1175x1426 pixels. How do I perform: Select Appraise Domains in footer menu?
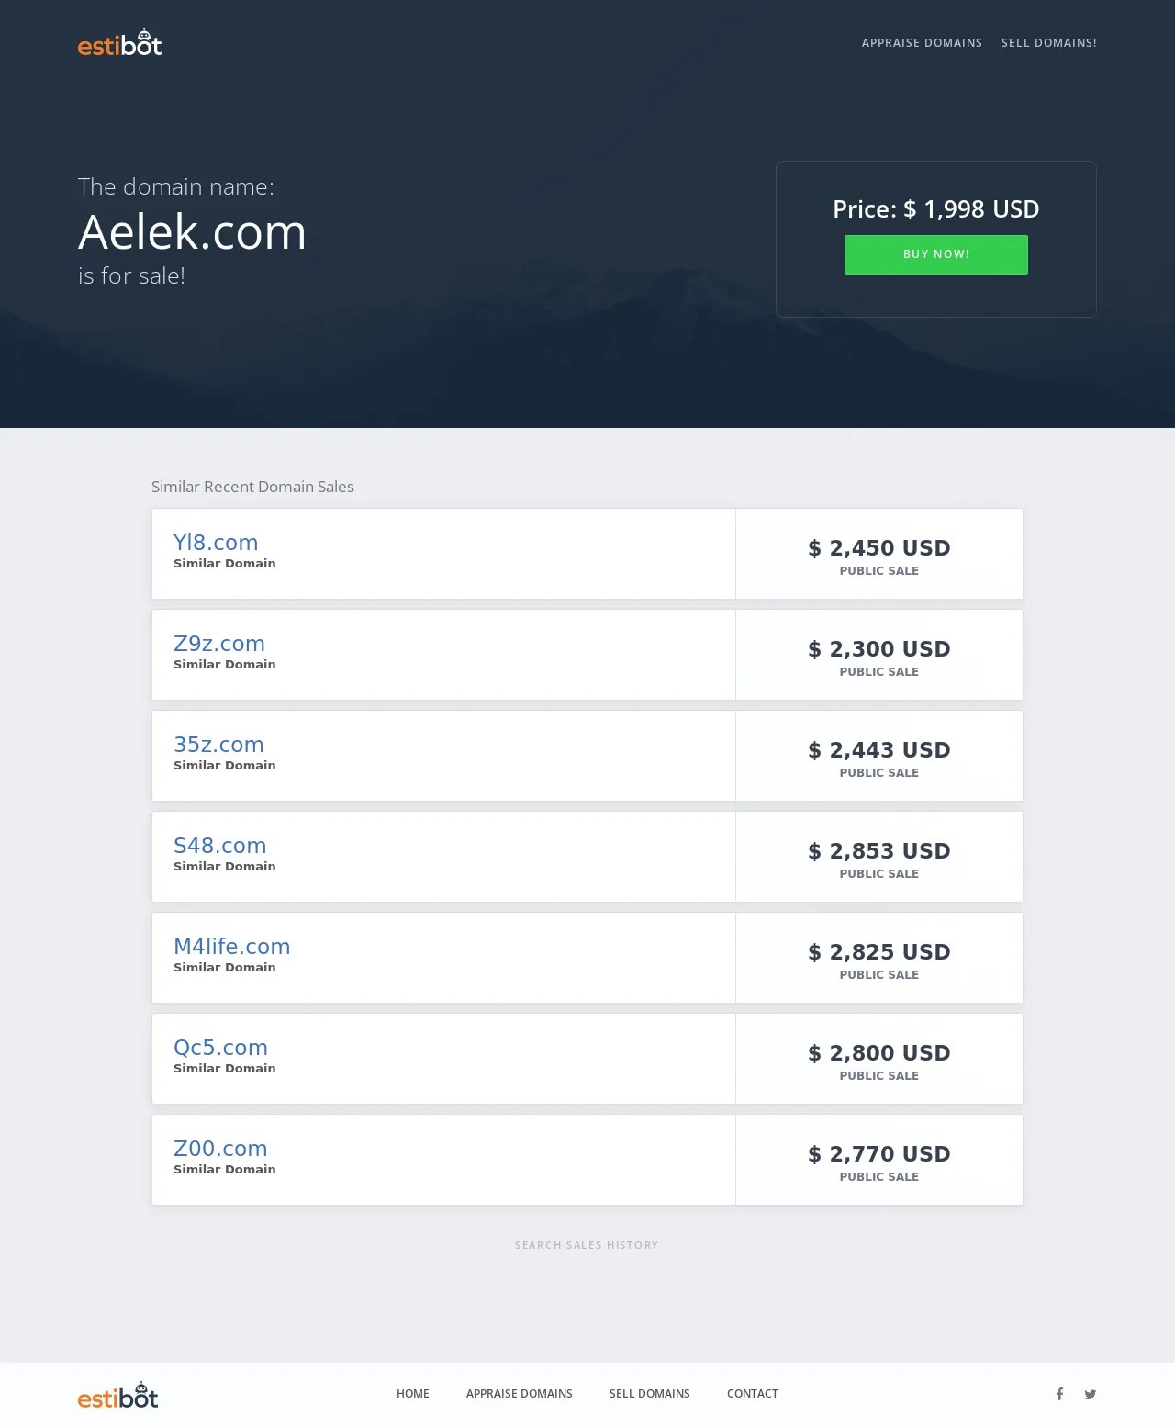click(x=520, y=1394)
